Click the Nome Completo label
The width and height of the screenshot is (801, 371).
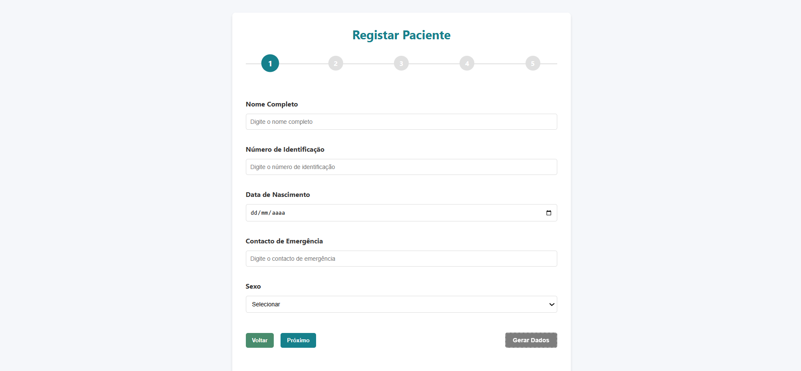pyautogui.click(x=272, y=104)
